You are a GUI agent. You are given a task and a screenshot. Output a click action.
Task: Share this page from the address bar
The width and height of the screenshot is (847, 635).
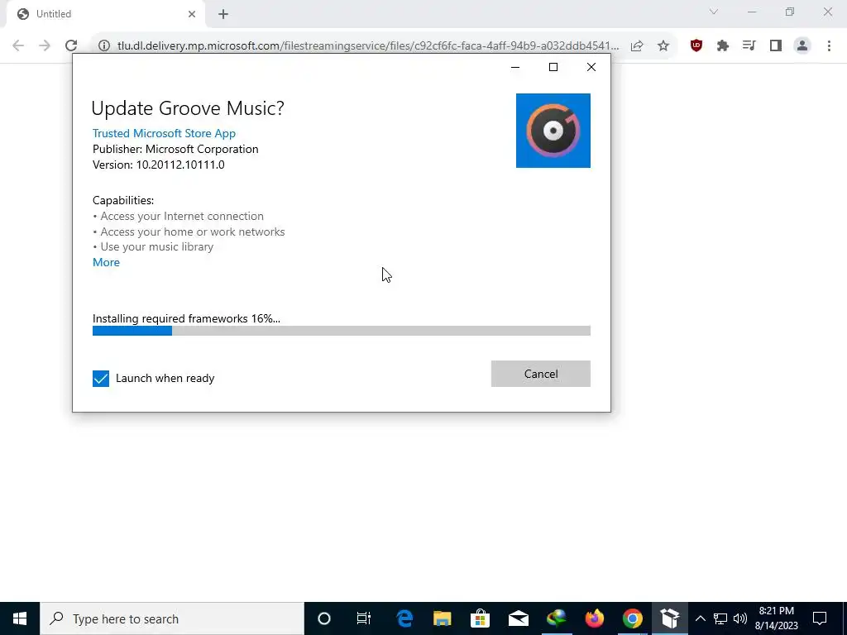point(637,46)
